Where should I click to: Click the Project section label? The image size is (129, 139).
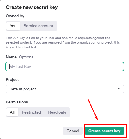[12, 79]
